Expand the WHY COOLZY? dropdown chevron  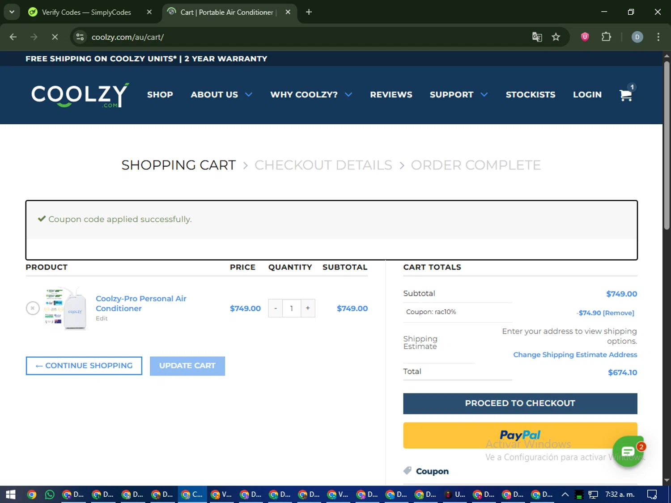348,95
